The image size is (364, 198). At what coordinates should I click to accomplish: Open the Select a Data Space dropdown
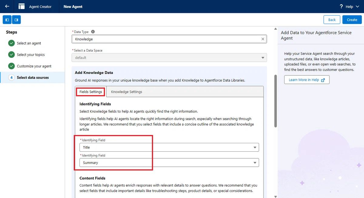(x=169, y=58)
